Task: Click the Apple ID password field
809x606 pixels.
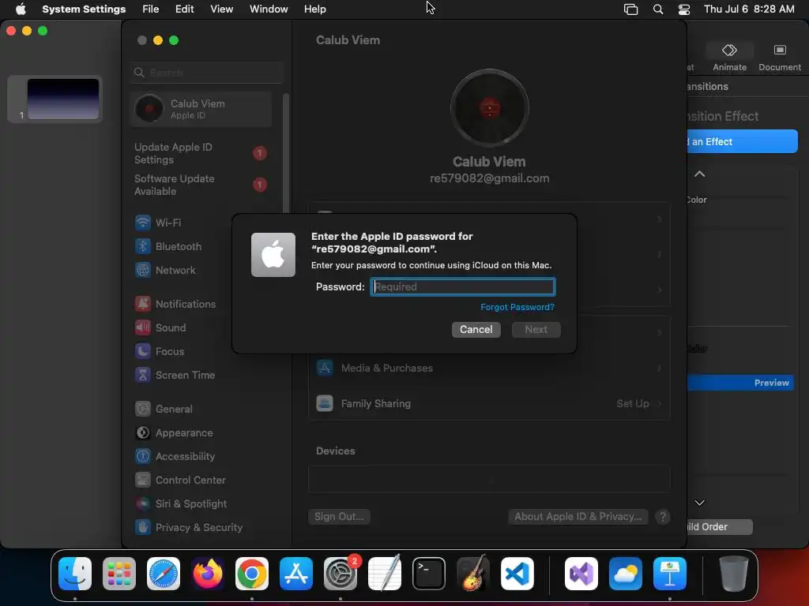Action: [463, 287]
